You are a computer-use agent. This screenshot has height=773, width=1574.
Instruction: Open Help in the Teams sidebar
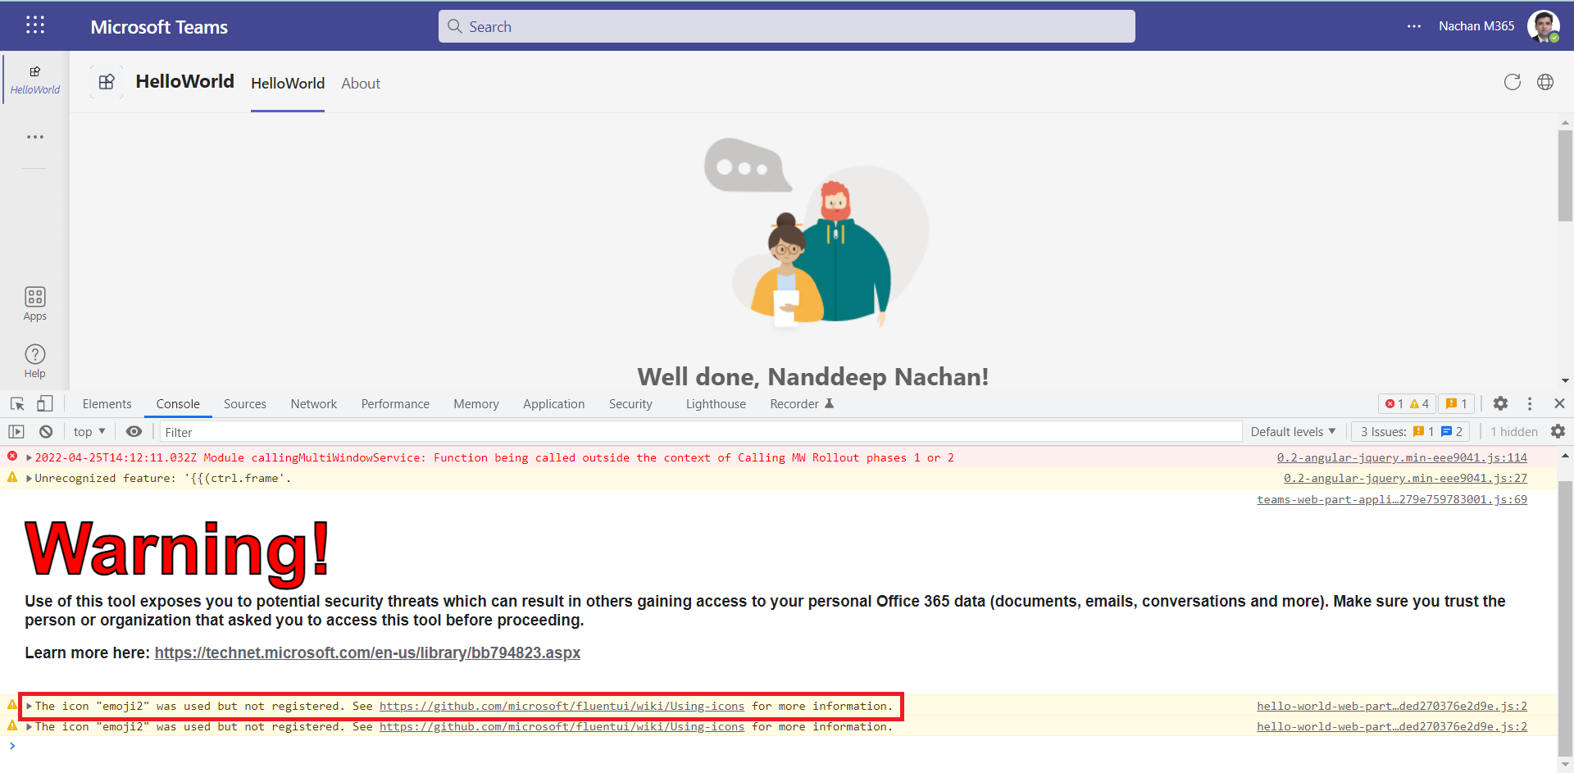point(34,361)
